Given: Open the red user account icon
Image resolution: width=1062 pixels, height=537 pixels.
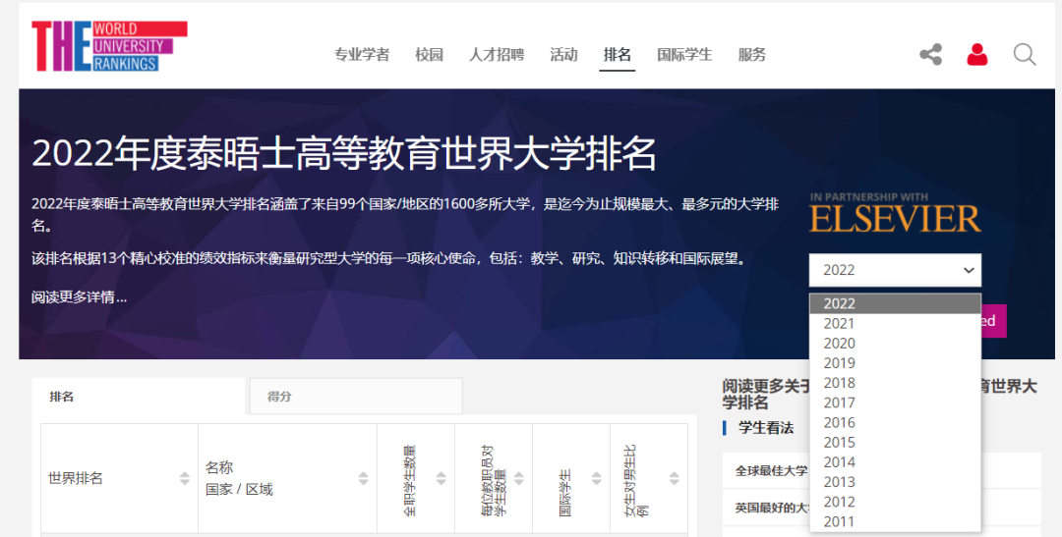Looking at the screenshot, I should [976, 54].
